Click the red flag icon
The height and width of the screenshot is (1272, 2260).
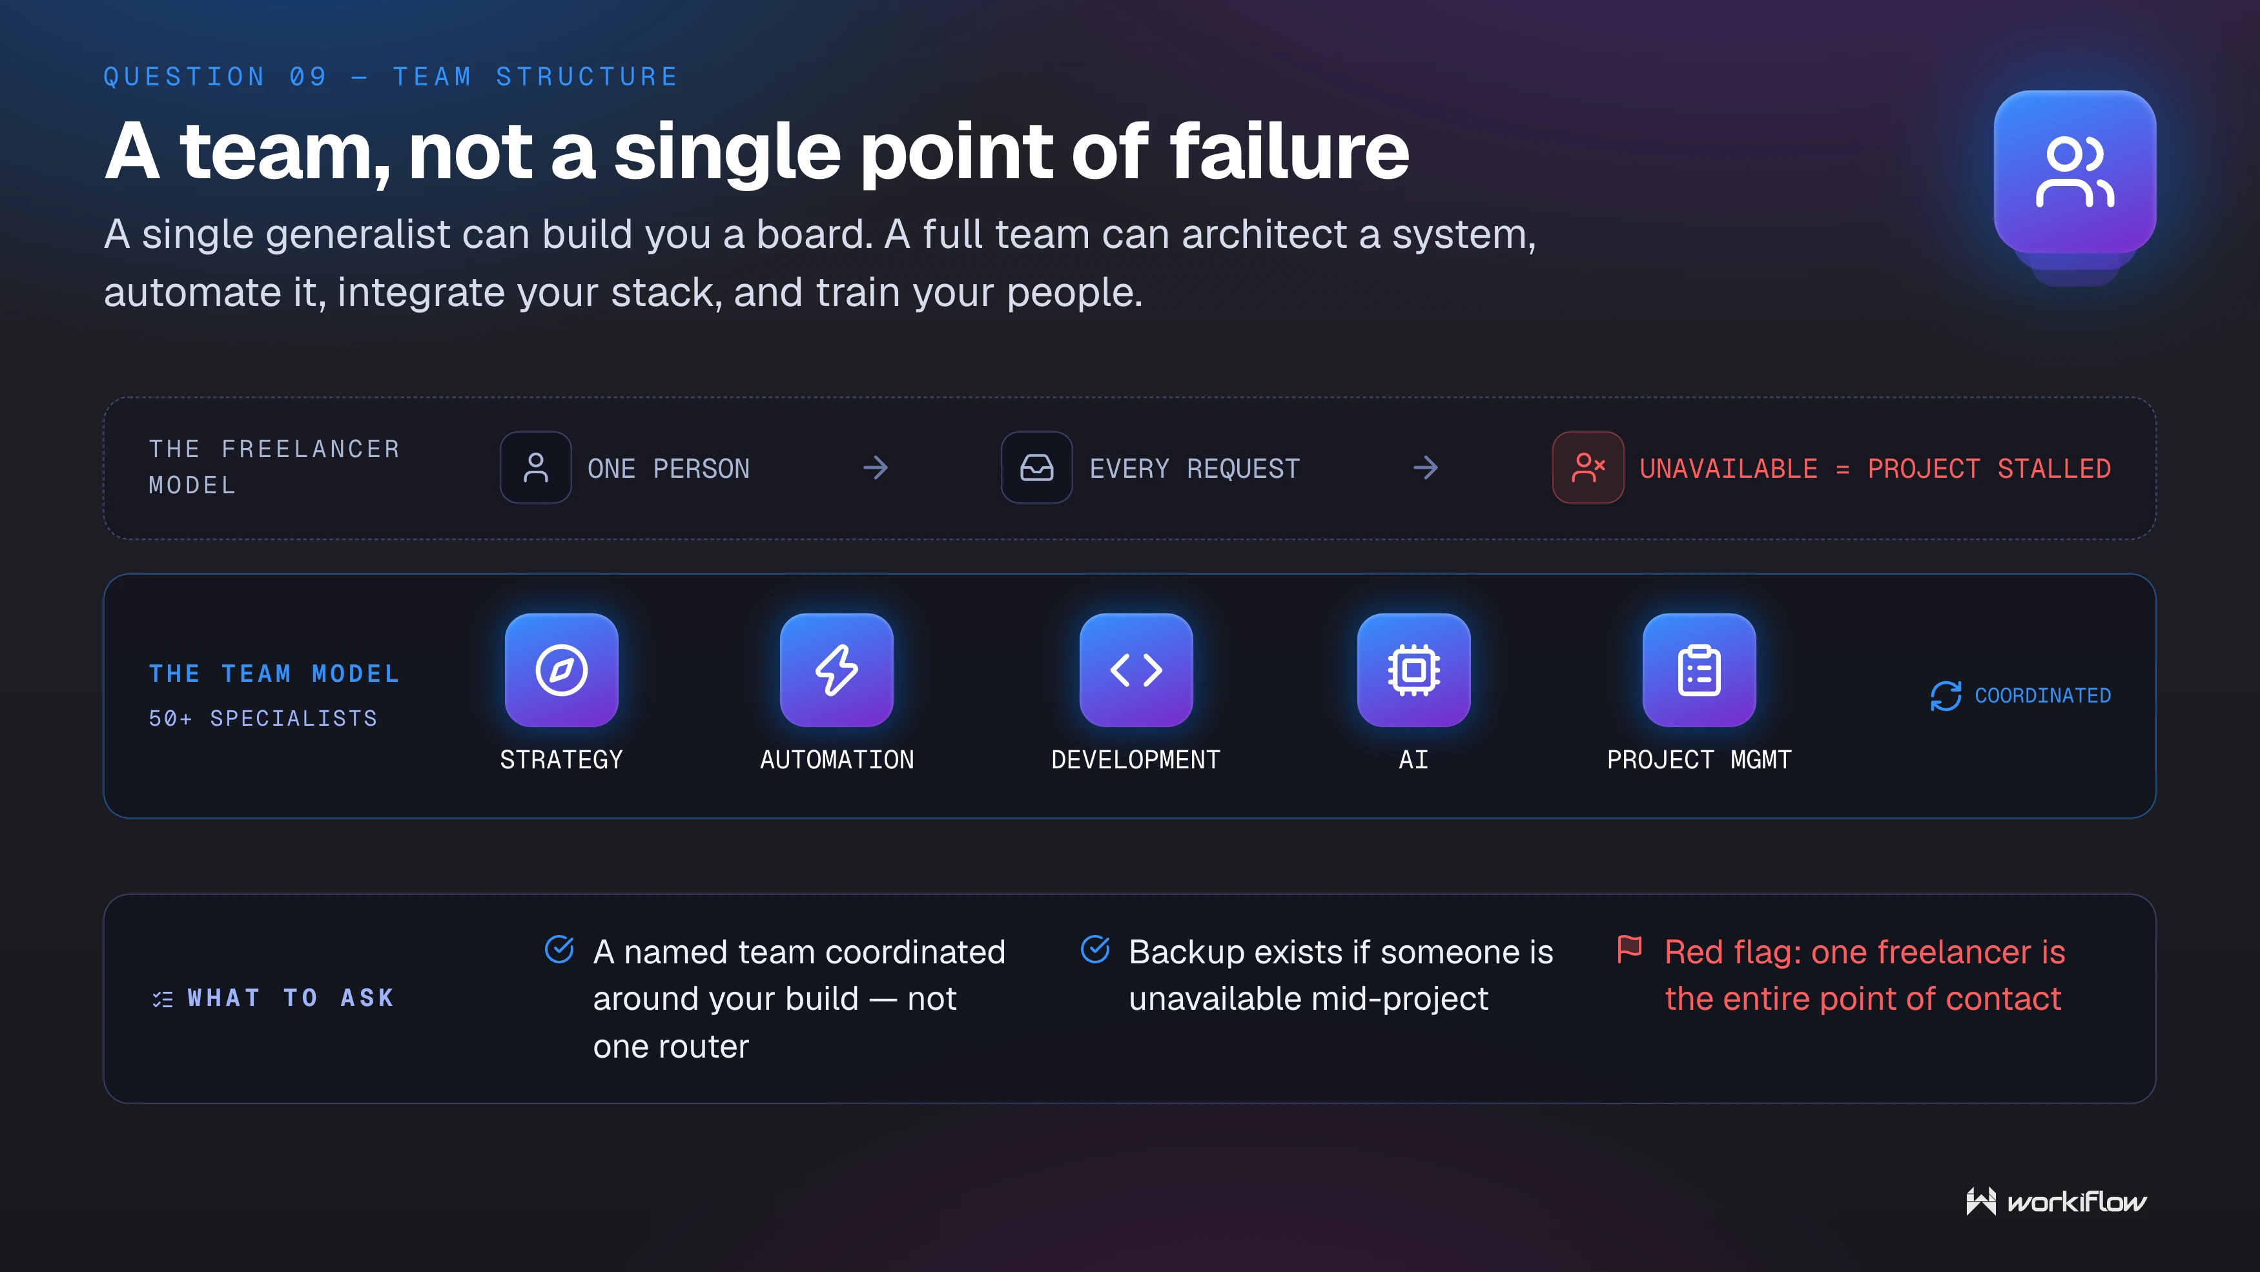tap(1630, 949)
